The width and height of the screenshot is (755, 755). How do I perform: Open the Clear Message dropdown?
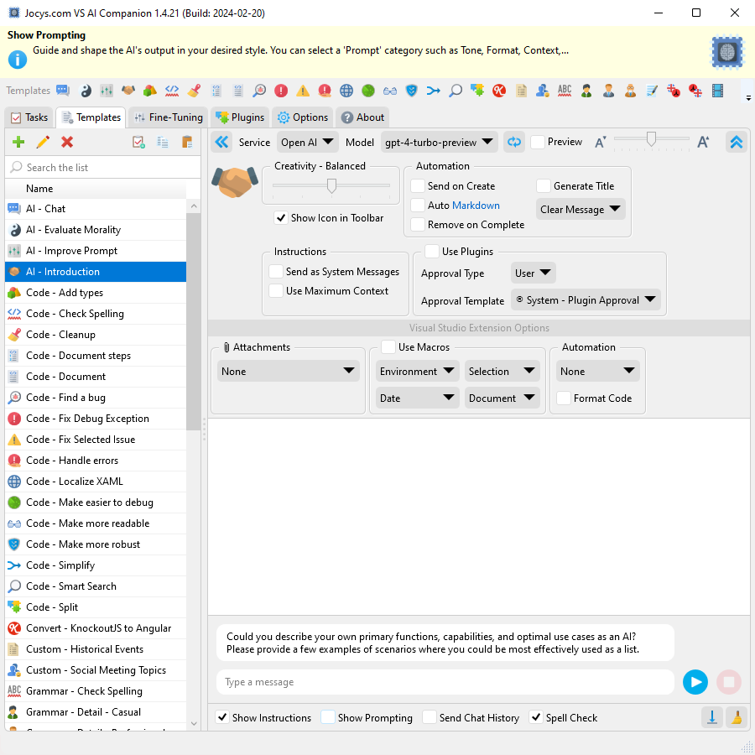[581, 208]
